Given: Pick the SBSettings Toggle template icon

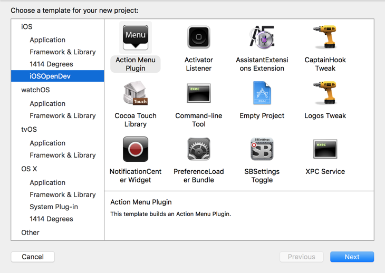Looking at the screenshot, I should point(262,149).
